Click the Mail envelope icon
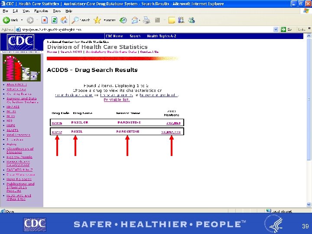This screenshot has width=312, height=234. (x=135, y=20)
